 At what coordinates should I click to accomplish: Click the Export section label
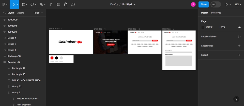click(x=205, y=55)
